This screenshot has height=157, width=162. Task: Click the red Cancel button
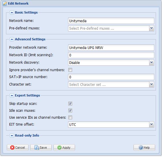click(18, 147)
